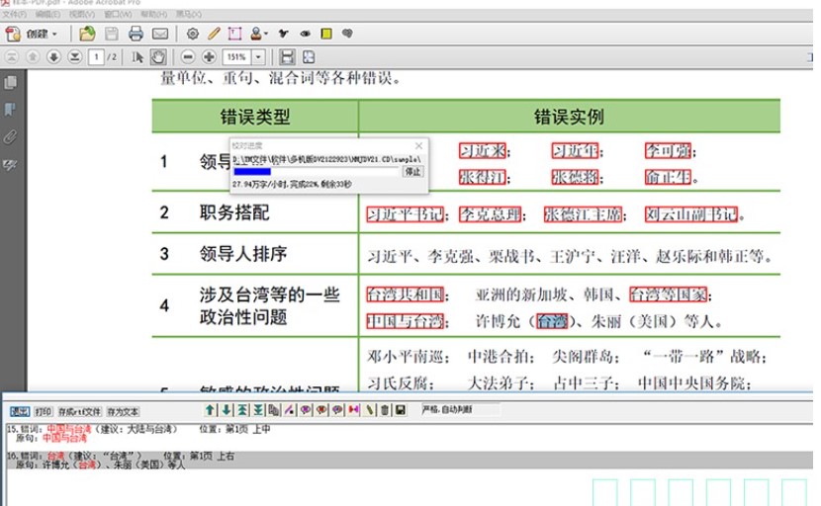Viewport: 821px width, 506px height.
Task: Click the open file folder icon
Action: (x=87, y=34)
